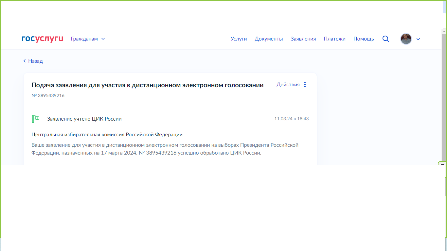Open the search magnifier icon

386,39
